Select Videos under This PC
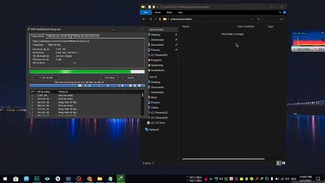This screenshot has height=183, width=325. pos(154,107)
